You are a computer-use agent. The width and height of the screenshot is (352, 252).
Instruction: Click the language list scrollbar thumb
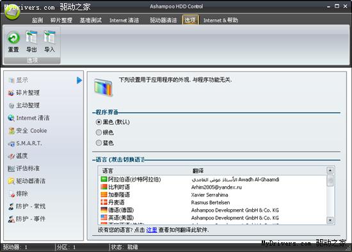tap(330, 180)
